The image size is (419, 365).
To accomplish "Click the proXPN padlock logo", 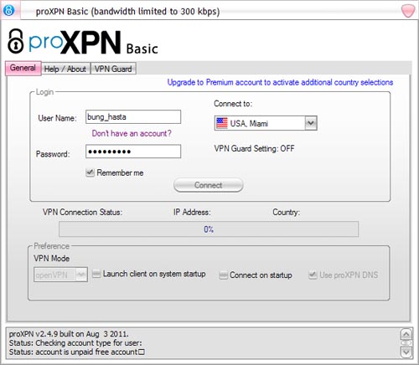I will tap(16, 41).
